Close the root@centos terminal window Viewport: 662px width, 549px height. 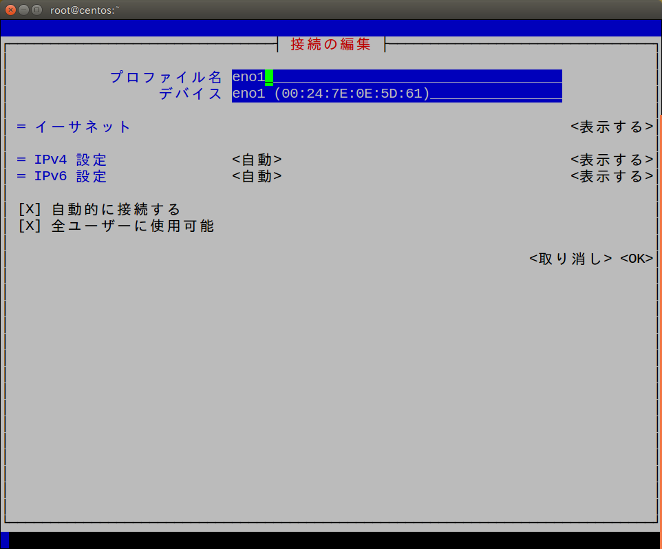pyautogui.click(x=11, y=10)
